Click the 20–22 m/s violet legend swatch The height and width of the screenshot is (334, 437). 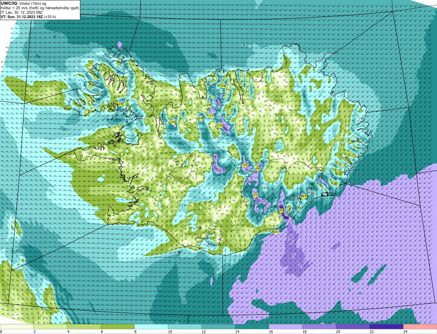coord(353,326)
